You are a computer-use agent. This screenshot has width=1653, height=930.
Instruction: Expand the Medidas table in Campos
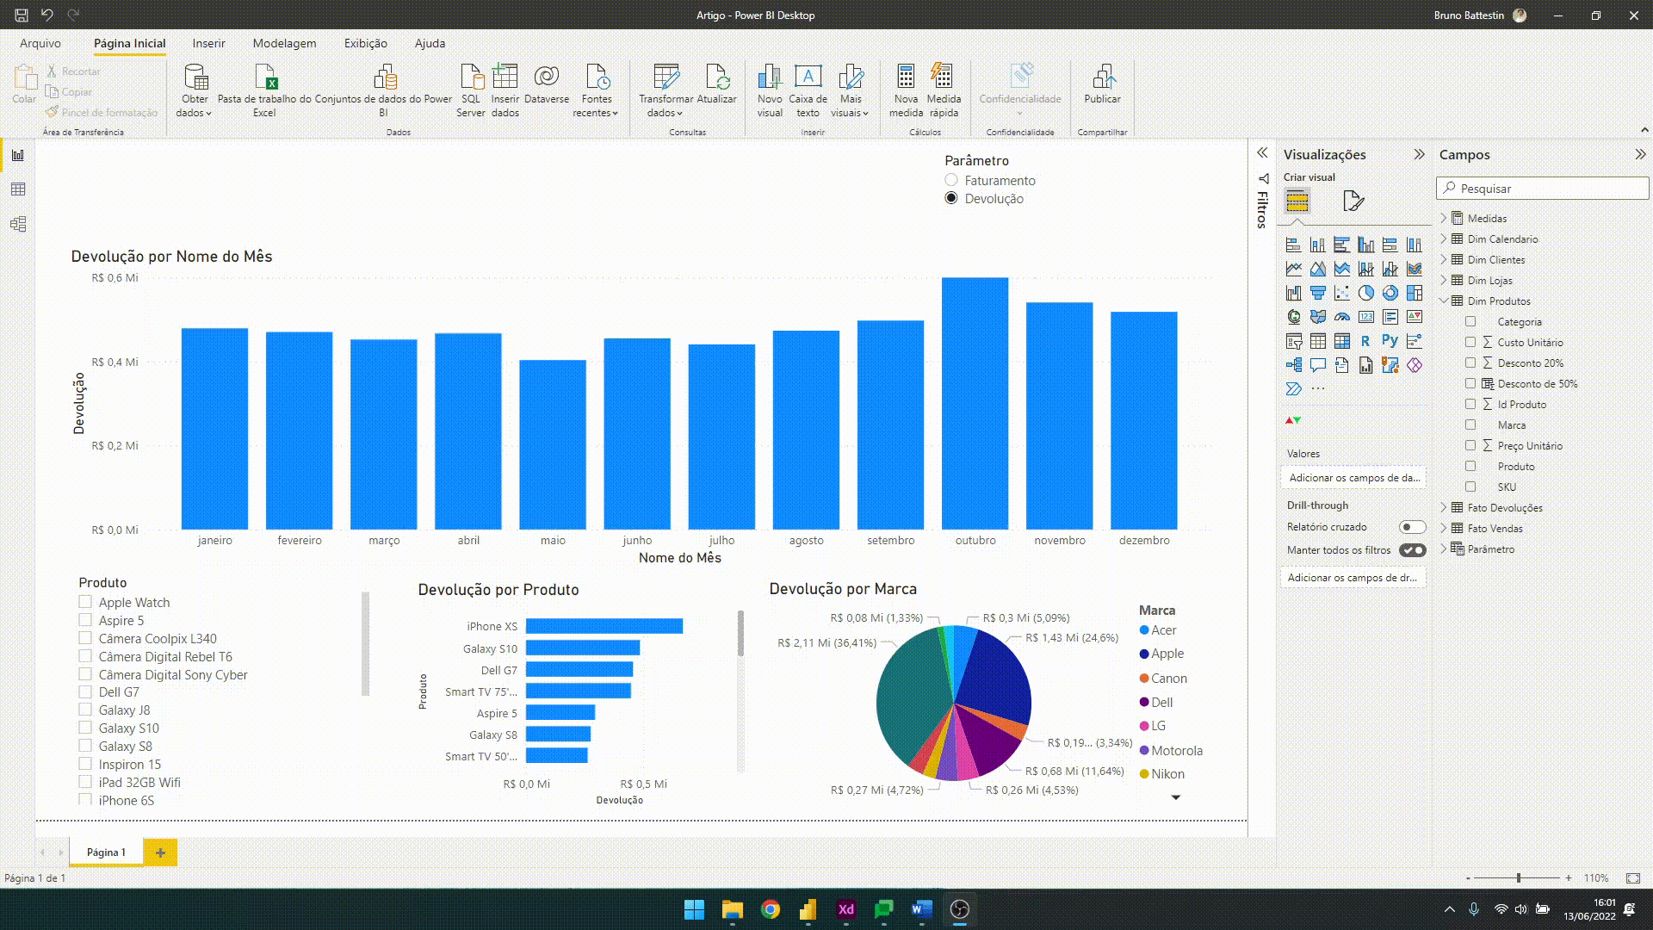pyautogui.click(x=1444, y=218)
